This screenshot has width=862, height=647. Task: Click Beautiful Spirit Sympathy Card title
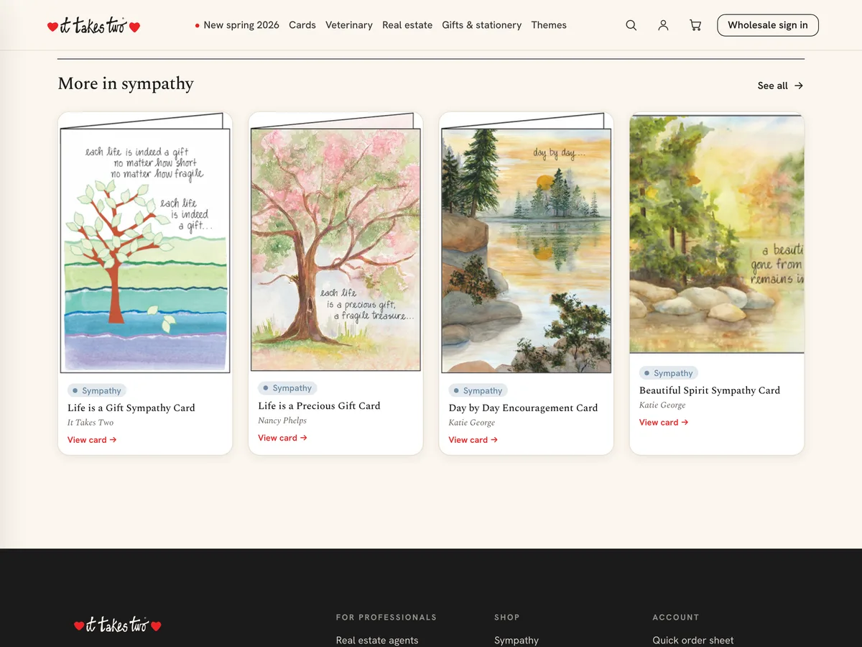710,390
